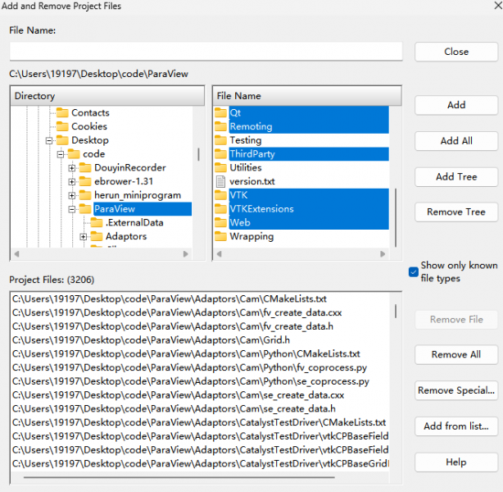Click the .ExternalData folder icon
This screenshot has width=503, height=492.
pos(96,222)
